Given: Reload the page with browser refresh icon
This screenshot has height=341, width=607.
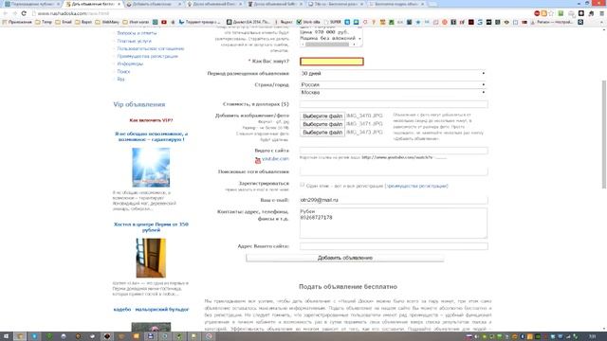Looking at the screenshot, I should click(x=24, y=13).
